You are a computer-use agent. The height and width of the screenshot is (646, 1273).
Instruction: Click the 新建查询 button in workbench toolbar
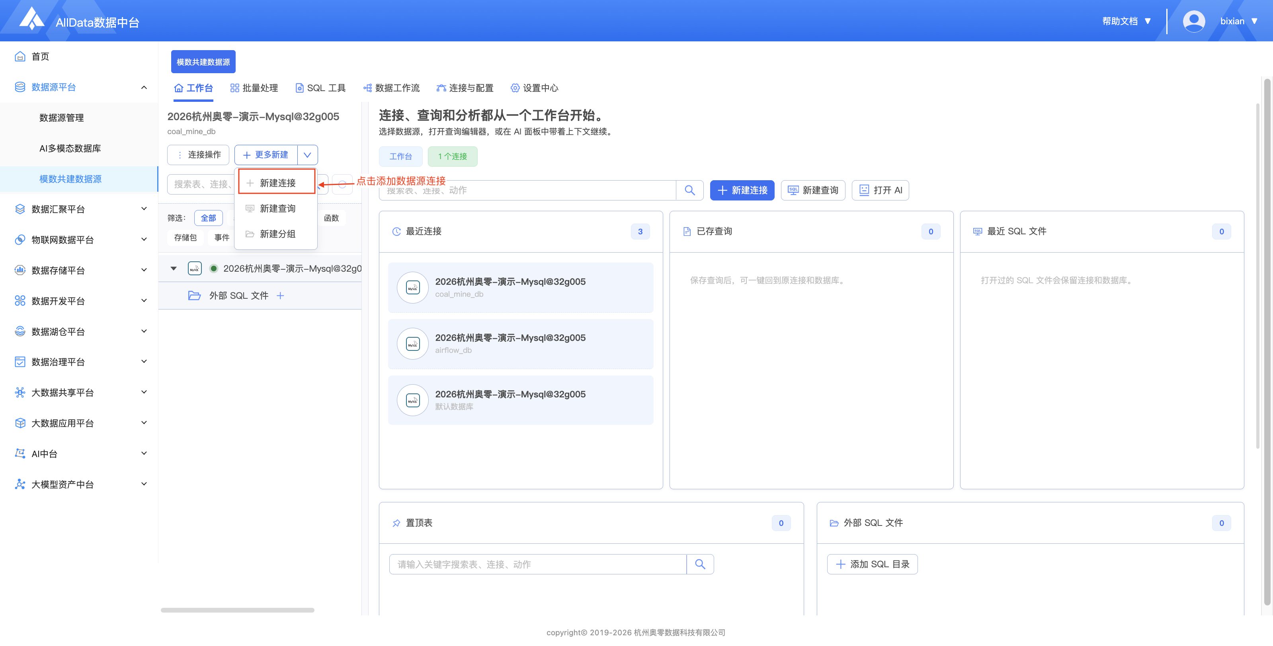[813, 190]
